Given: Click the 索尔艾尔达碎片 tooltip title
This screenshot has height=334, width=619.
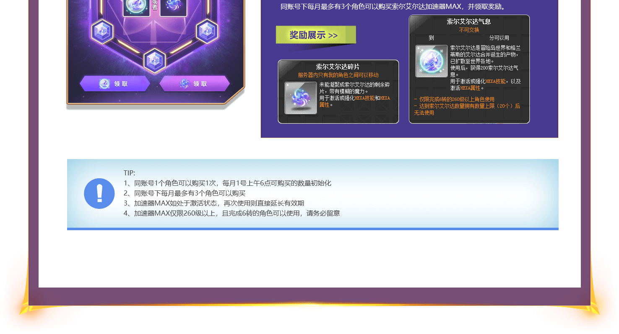Looking at the screenshot, I should click(x=338, y=67).
